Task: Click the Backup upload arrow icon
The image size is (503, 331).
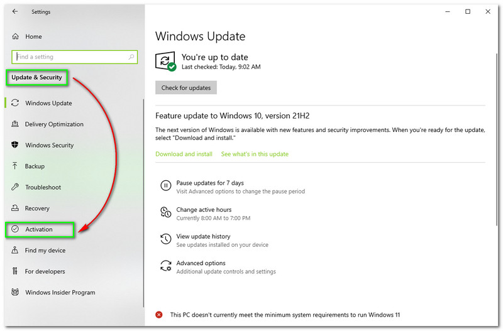Action: (x=15, y=166)
